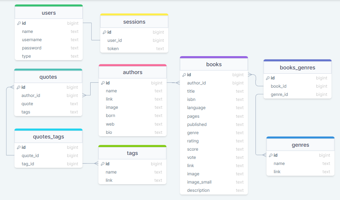This screenshot has width=340, height=200.
Task: Click the rating column in books
Action: coord(214,141)
